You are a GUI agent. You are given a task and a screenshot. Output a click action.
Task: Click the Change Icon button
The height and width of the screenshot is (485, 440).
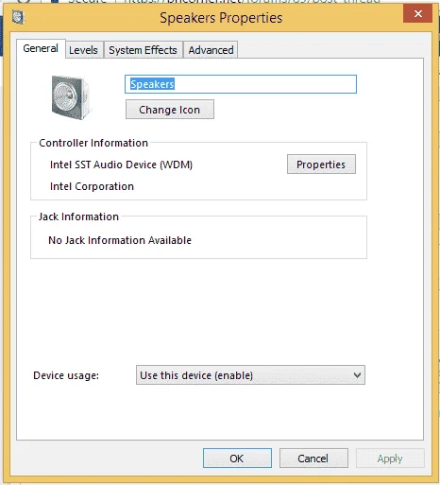pyautogui.click(x=170, y=110)
